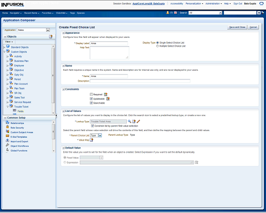Click the notifications bell icon
This screenshot has height=213, width=266.
(167, 13)
